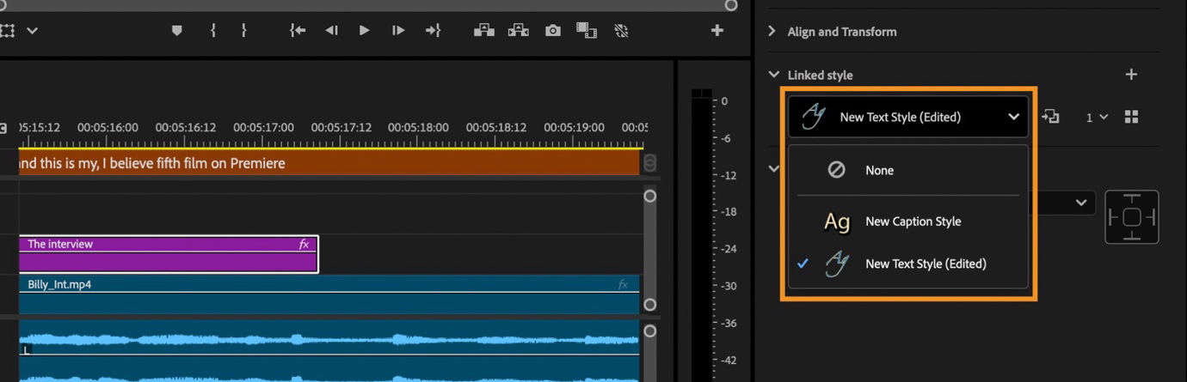Click the 00:05:16:12 ruler timecode
The height and width of the screenshot is (382, 1187).
[186, 127]
